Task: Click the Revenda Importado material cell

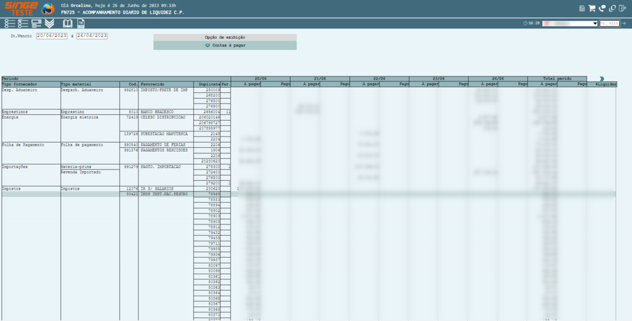Action: coord(90,172)
